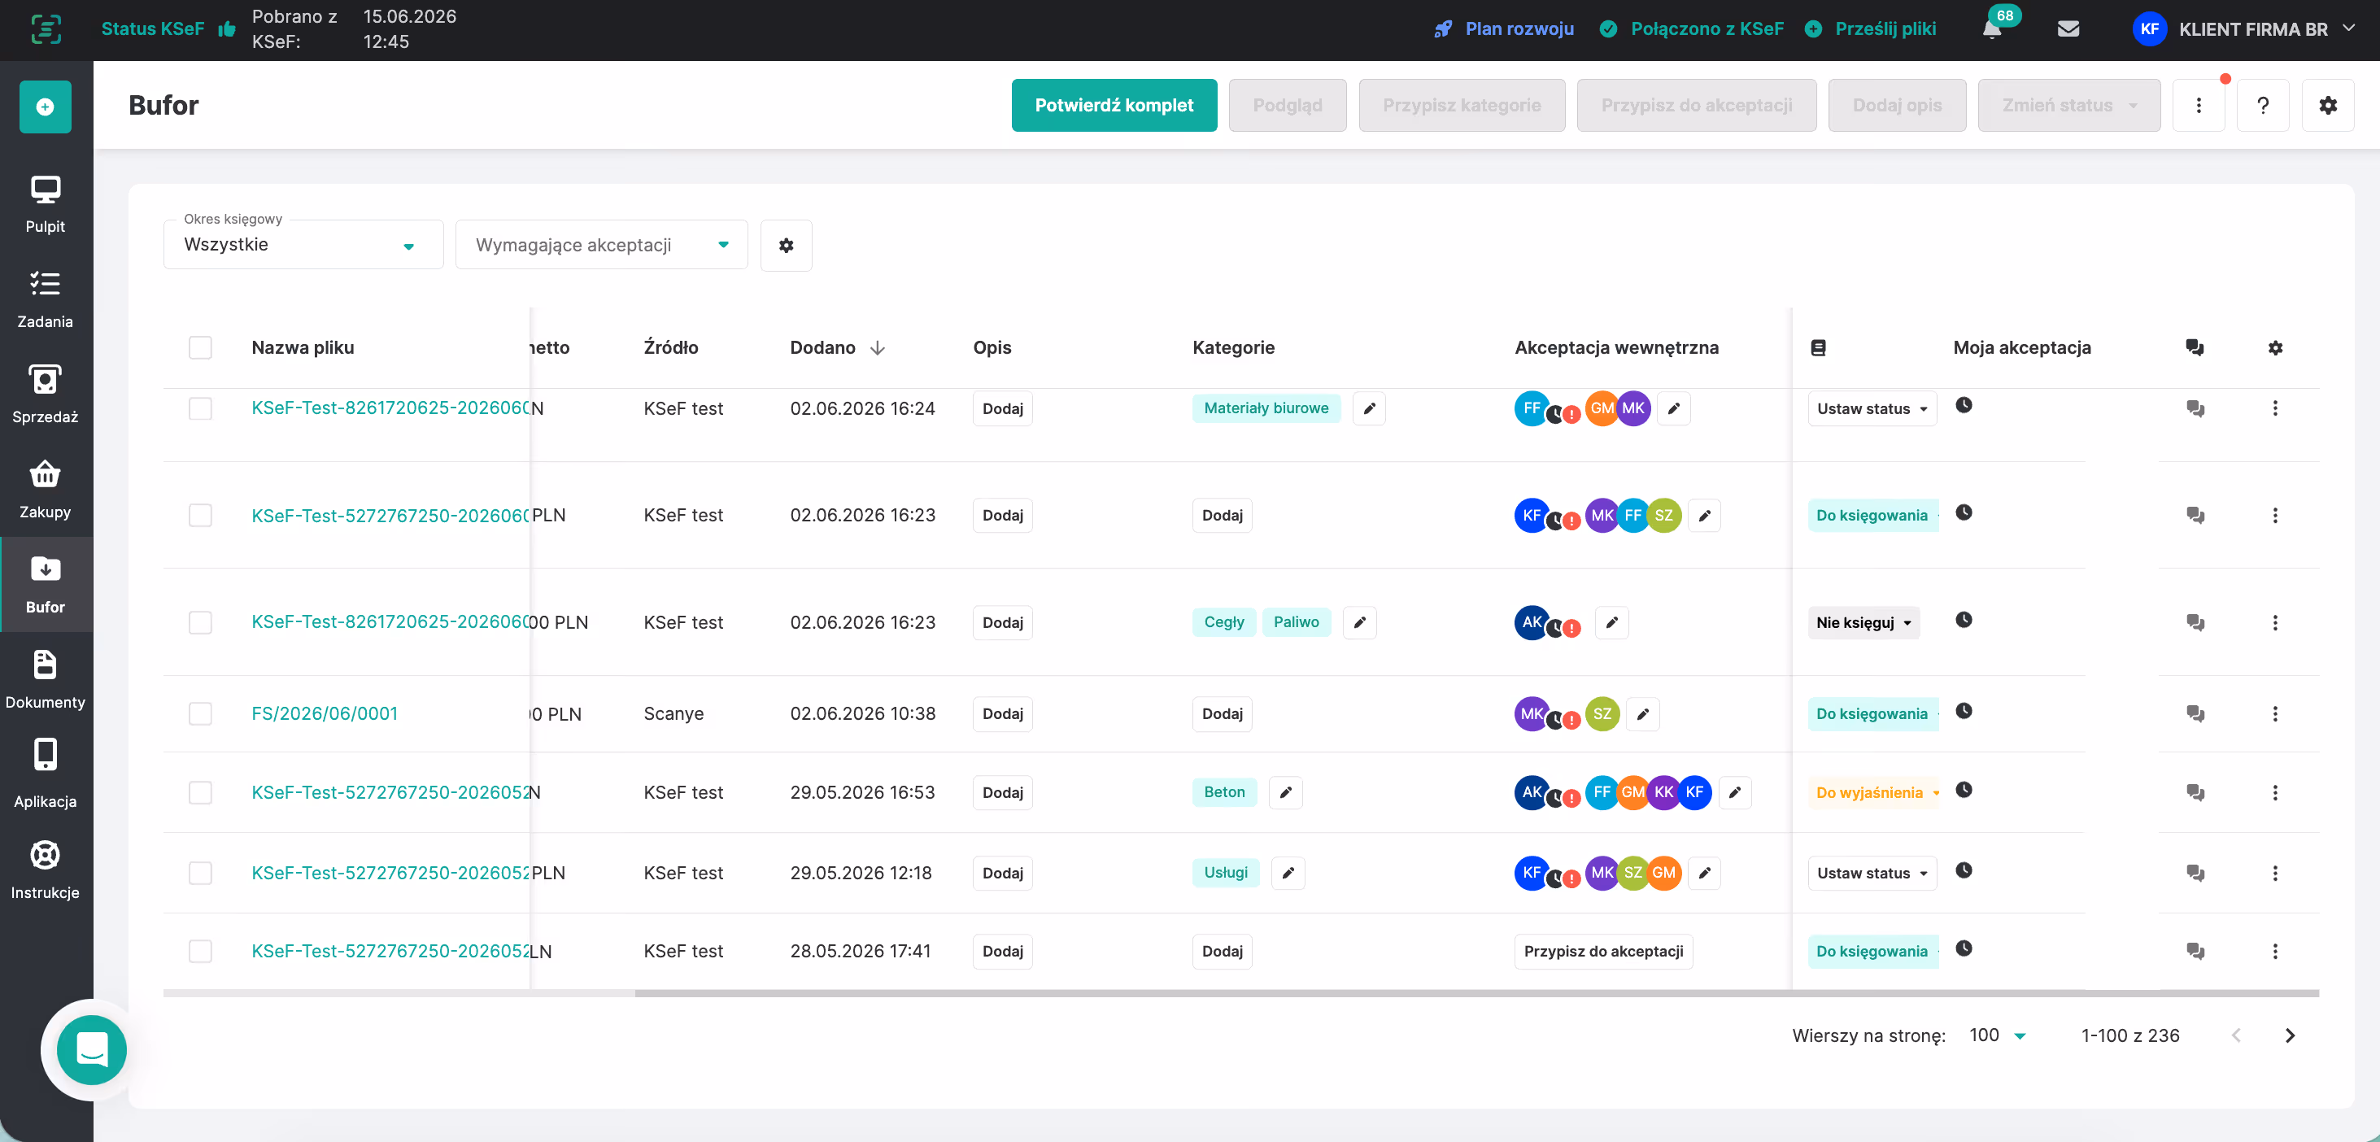This screenshot has height=1142, width=2380.
Task: Open Nie księguj status dropdown
Action: (x=1863, y=623)
